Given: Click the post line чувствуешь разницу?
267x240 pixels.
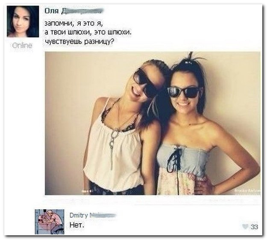Looking at the screenshot, I should (x=79, y=41).
